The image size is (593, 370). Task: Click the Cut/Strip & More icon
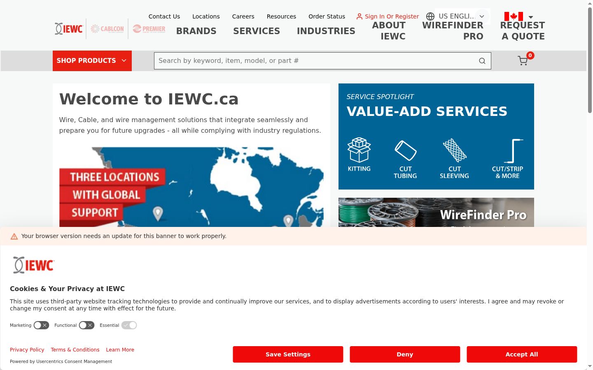tap(514, 151)
